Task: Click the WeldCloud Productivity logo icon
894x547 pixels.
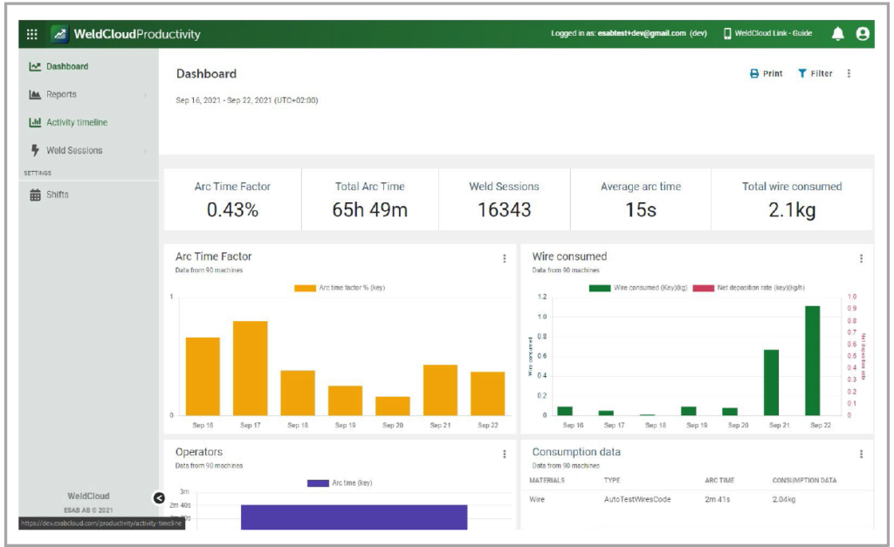Action: point(60,34)
